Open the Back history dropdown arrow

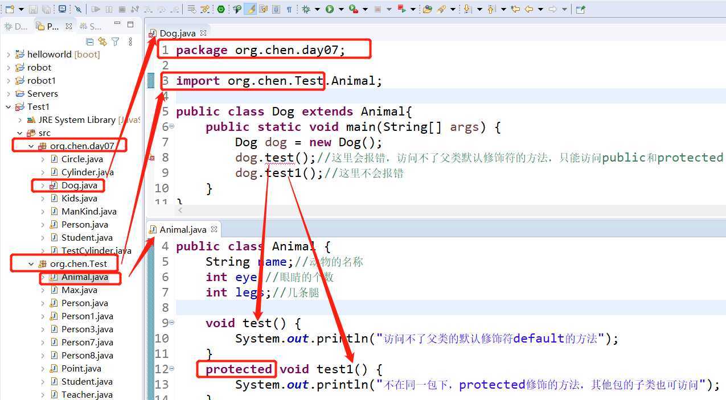tap(541, 9)
